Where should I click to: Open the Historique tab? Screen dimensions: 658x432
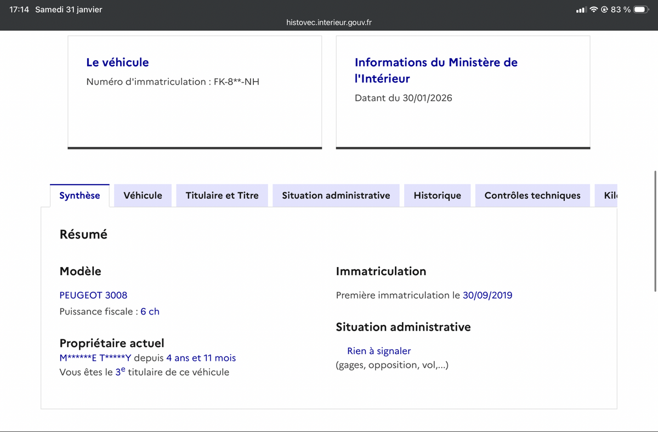click(x=437, y=196)
